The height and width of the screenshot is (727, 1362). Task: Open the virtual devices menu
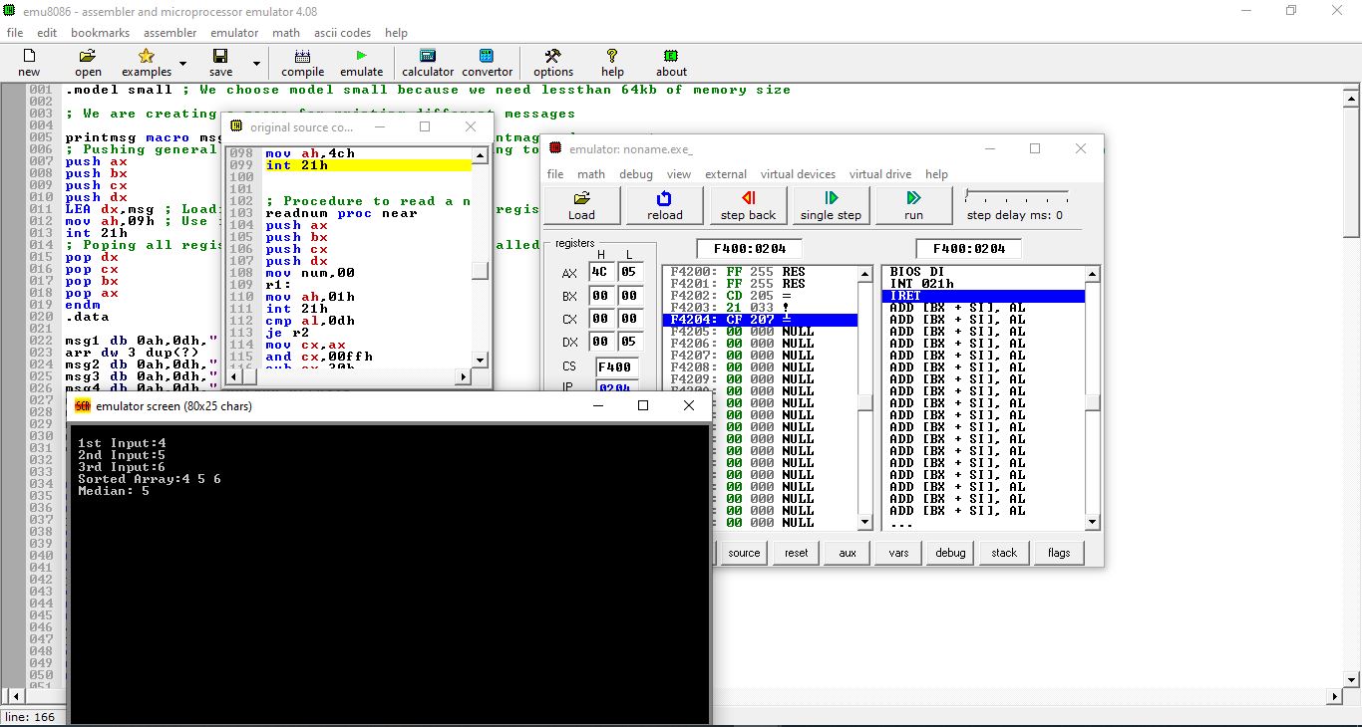click(x=798, y=173)
